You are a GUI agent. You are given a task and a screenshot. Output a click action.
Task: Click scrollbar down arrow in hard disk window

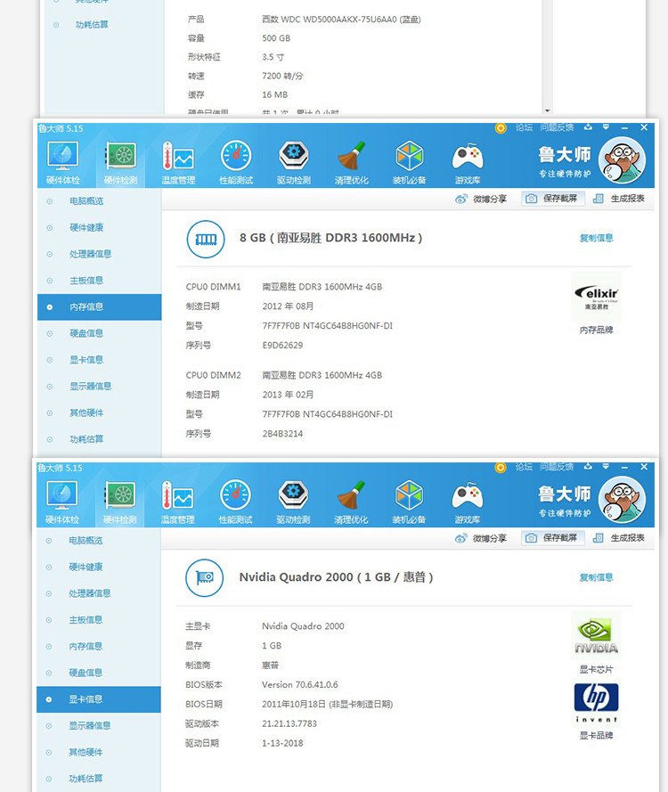click(x=548, y=110)
